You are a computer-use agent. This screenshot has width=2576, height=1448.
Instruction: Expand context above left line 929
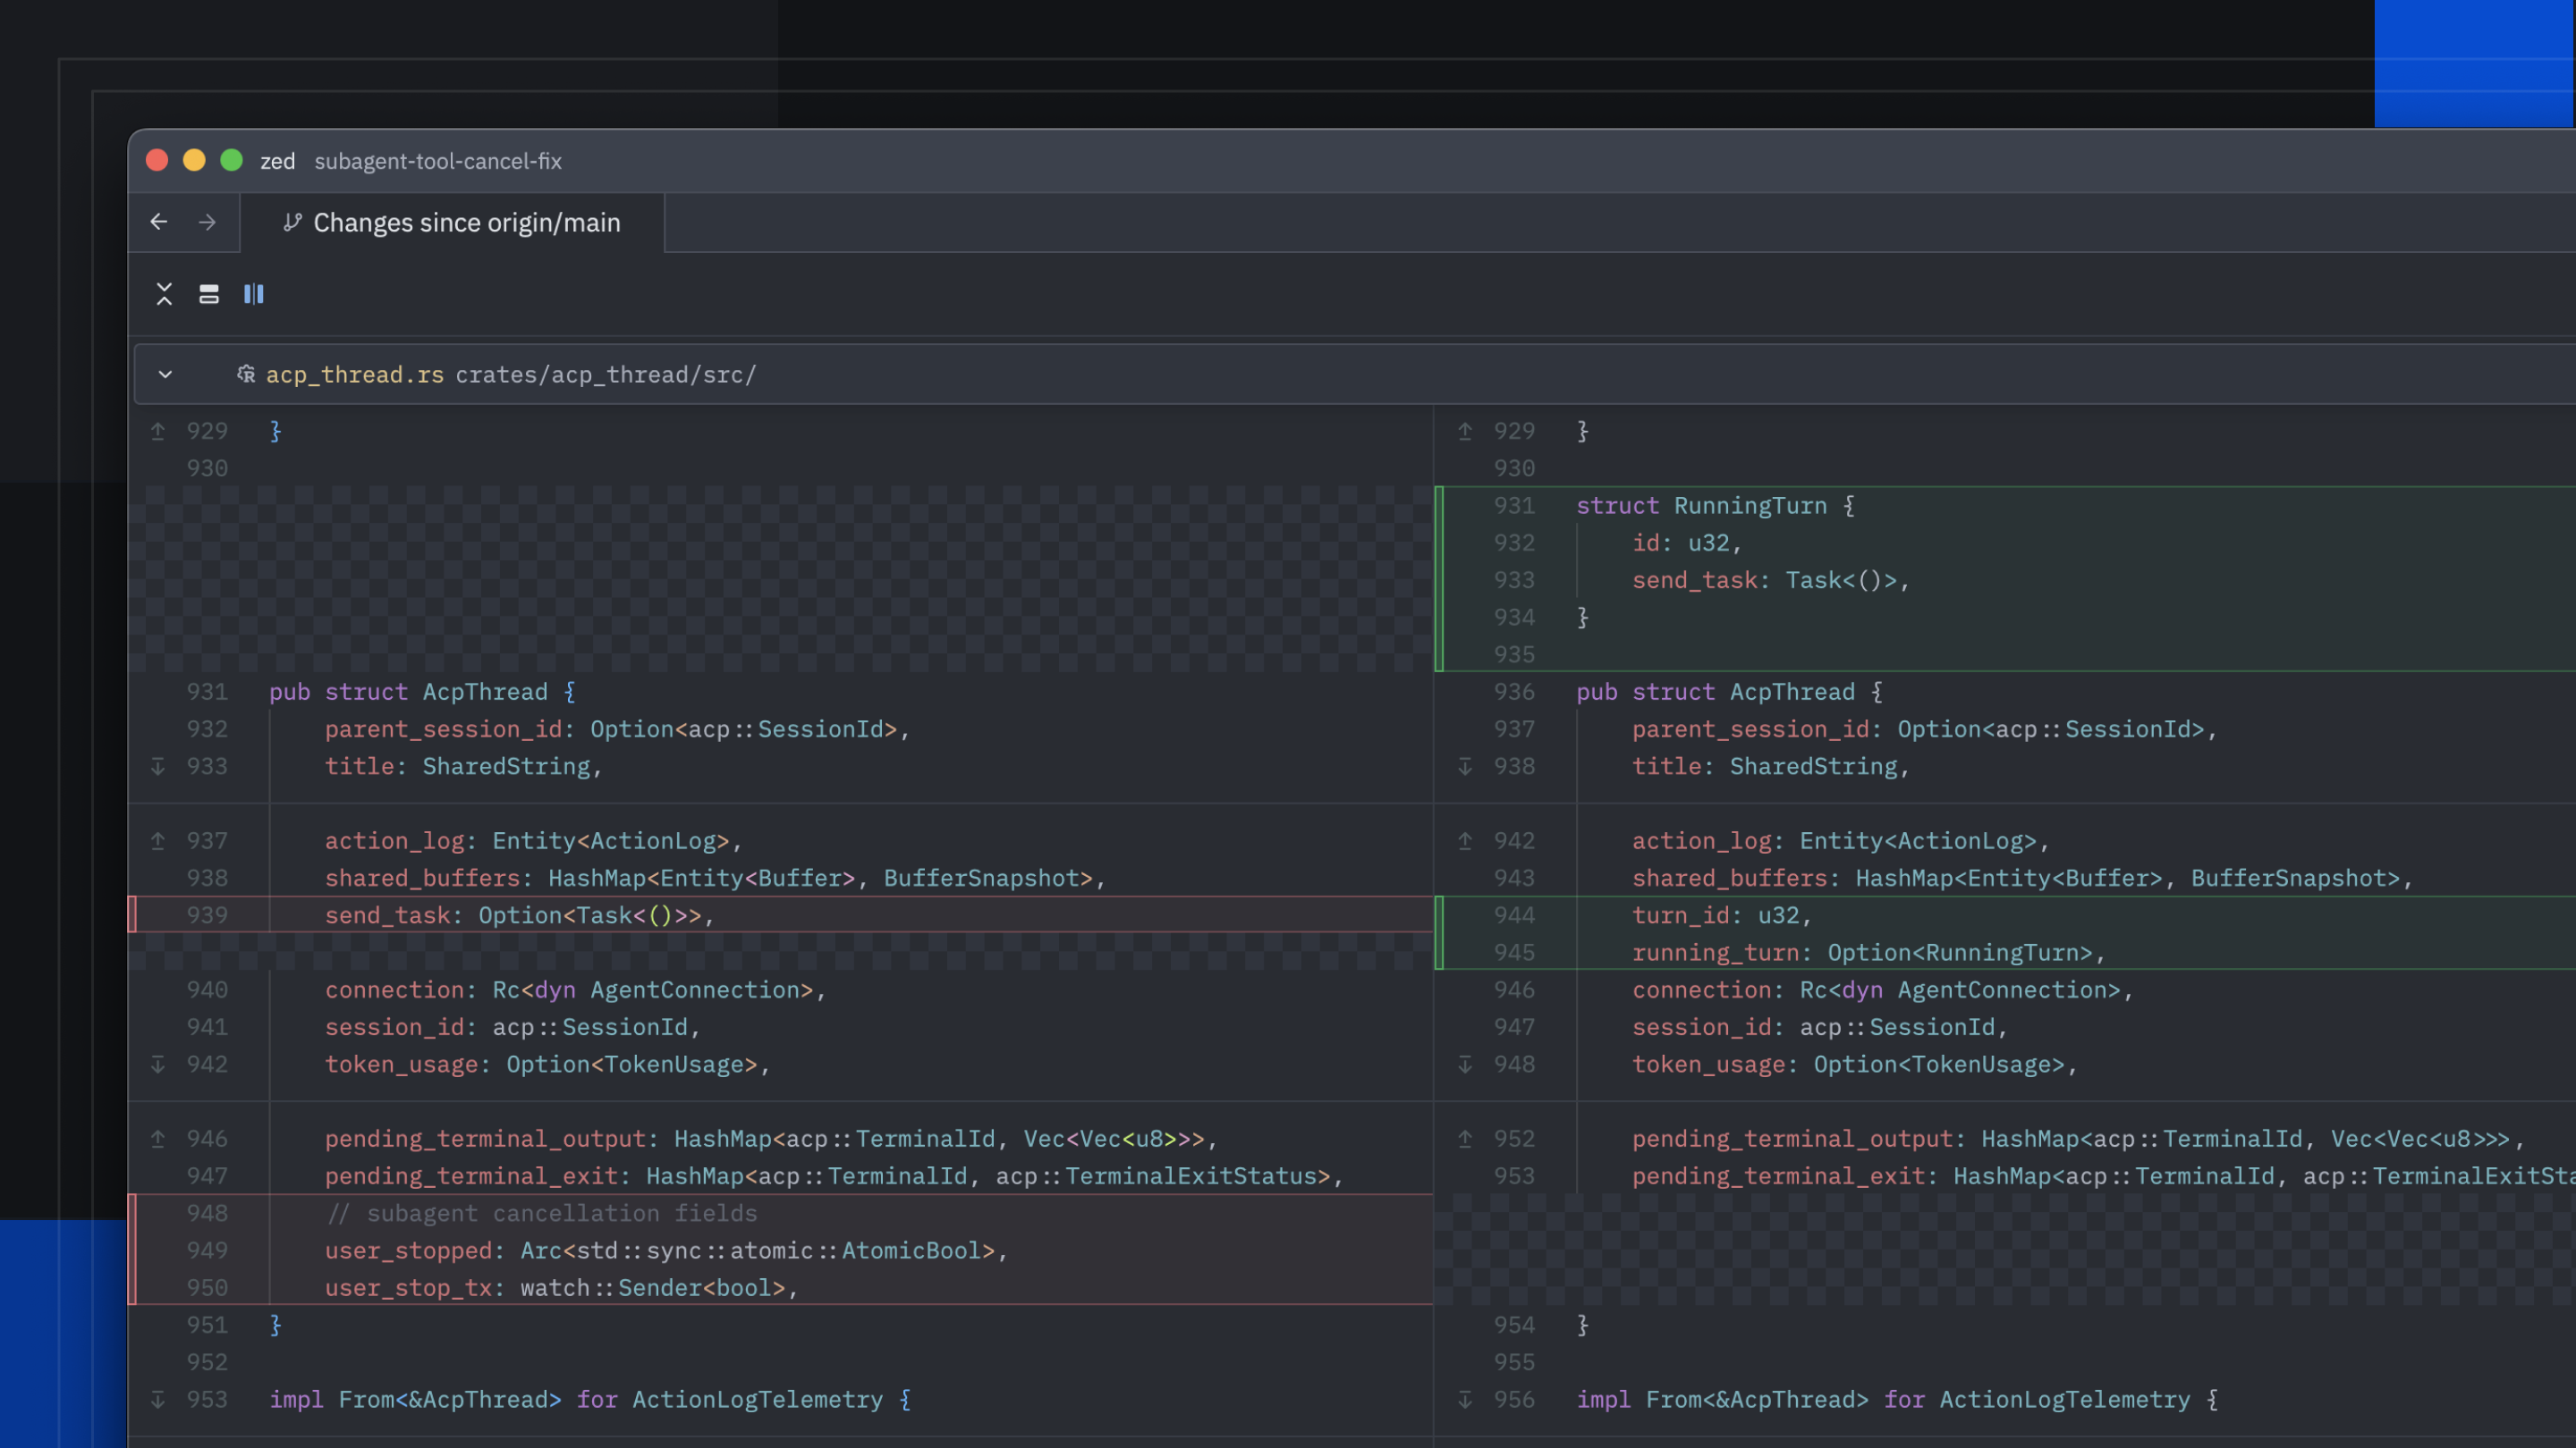[158, 431]
